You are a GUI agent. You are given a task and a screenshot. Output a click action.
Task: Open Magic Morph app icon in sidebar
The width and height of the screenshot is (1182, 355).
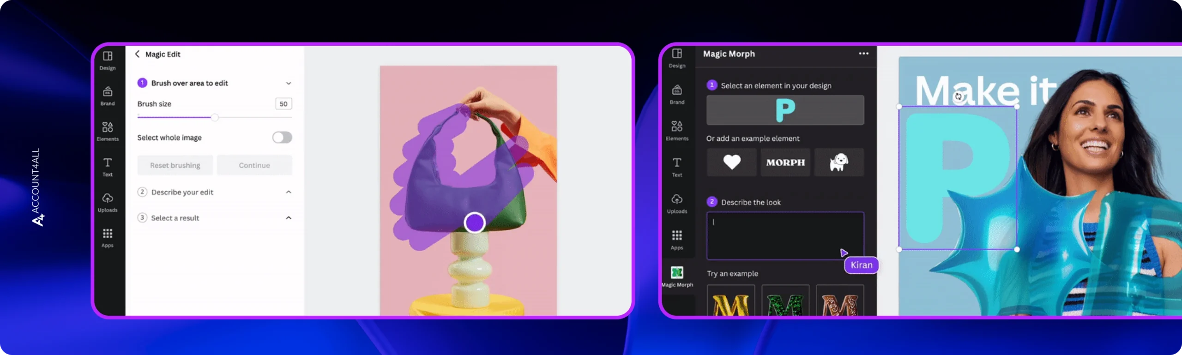[677, 276]
